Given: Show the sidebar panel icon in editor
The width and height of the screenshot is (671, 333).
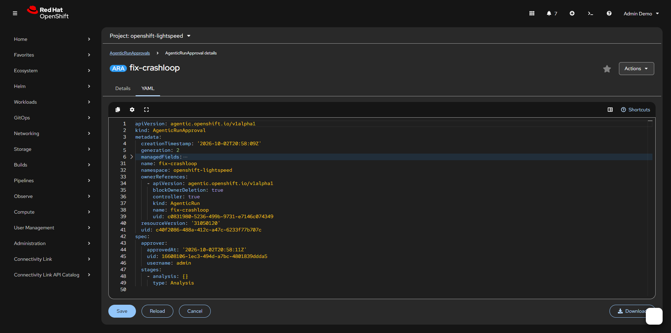Looking at the screenshot, I should [610, 110].
